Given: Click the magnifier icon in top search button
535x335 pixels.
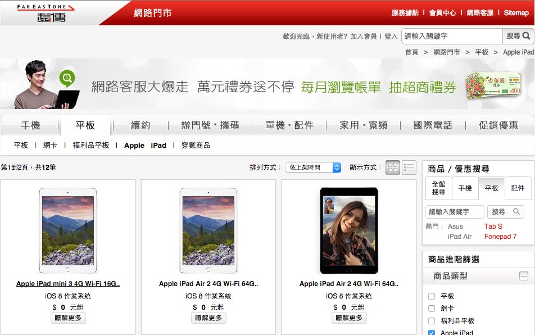Looking at the screenshot, I should click(x=526, y=36).
